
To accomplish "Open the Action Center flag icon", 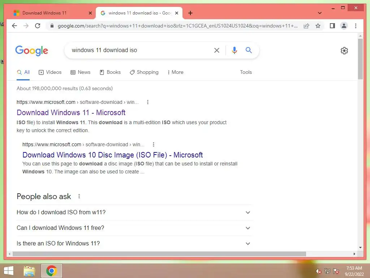I will 336,271.
